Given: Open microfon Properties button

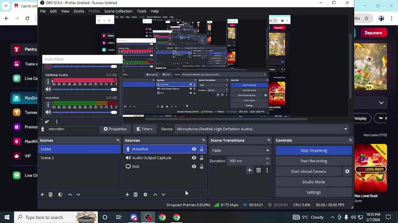Looking at the screenshot, I should 115,129.
